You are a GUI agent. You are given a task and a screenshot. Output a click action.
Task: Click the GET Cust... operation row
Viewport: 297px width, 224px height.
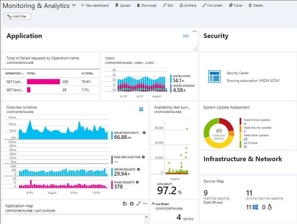(51, 82)
